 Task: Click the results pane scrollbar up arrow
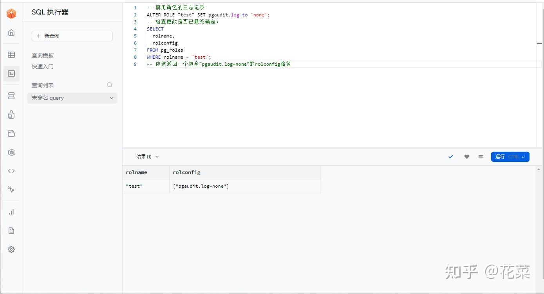click(x=539, y=169)
